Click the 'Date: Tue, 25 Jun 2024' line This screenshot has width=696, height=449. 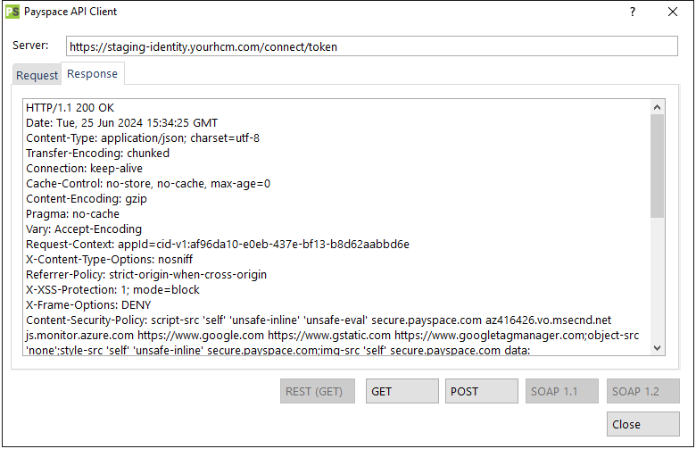[122, 123]
